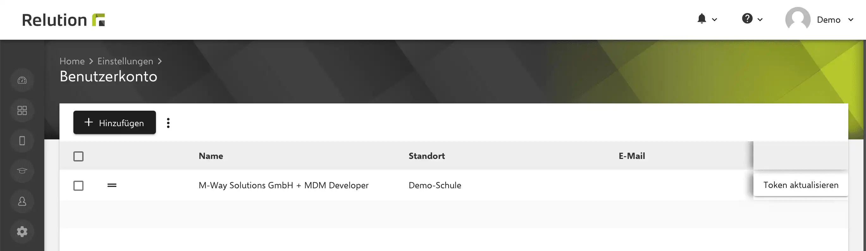Click the notification bell icon
The height and width of the screenshot is (251, 866).
[x=702, y=19]
